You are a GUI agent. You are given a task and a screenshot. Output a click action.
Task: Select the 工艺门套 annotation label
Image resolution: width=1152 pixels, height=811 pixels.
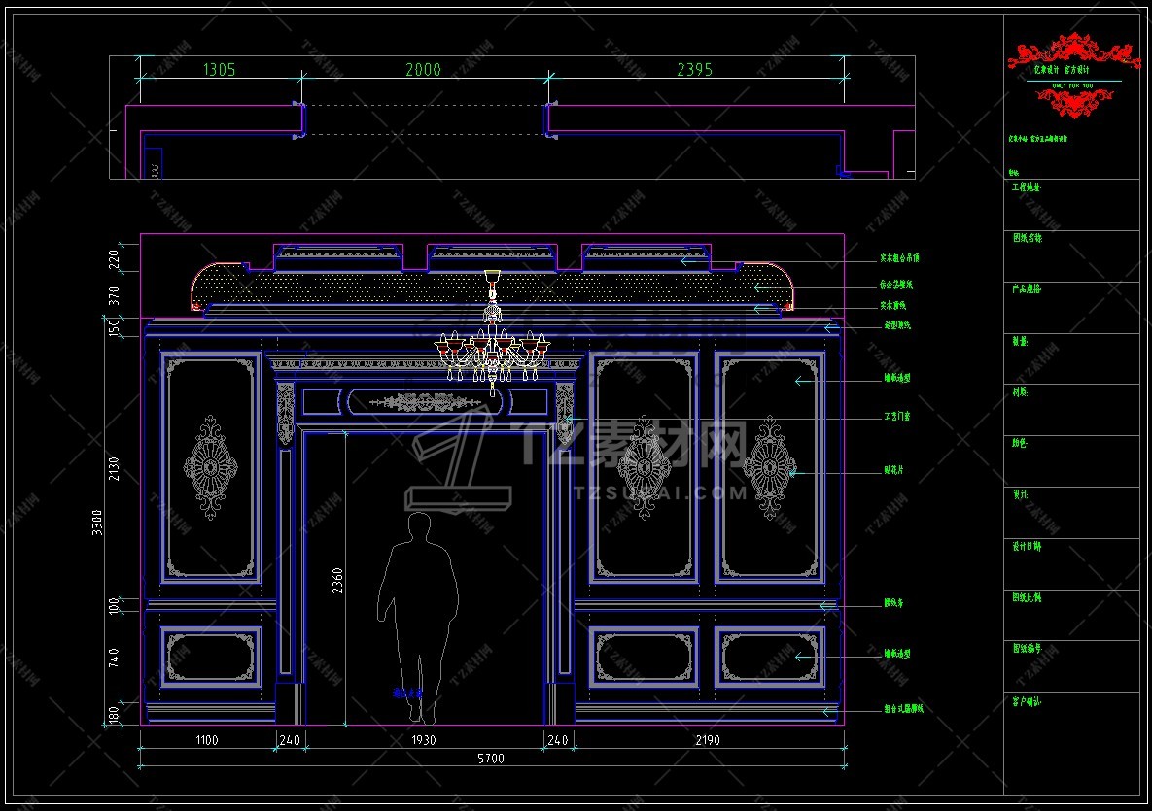pyautogui.click(x=897, y=416)
